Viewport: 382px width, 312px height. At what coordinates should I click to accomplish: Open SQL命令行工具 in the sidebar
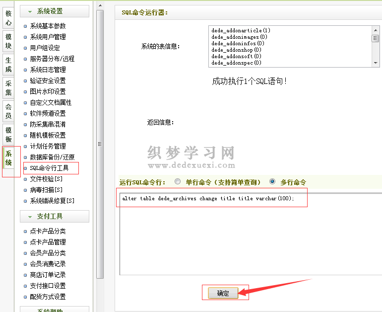[49, 168]
